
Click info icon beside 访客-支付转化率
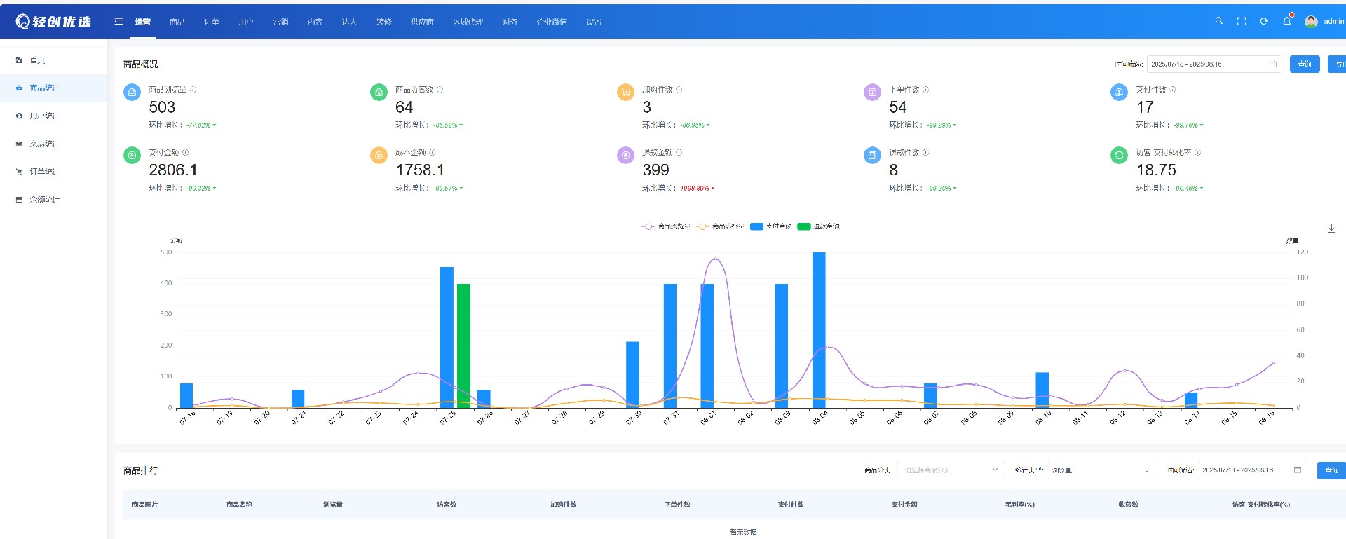tap(1197, 152)
